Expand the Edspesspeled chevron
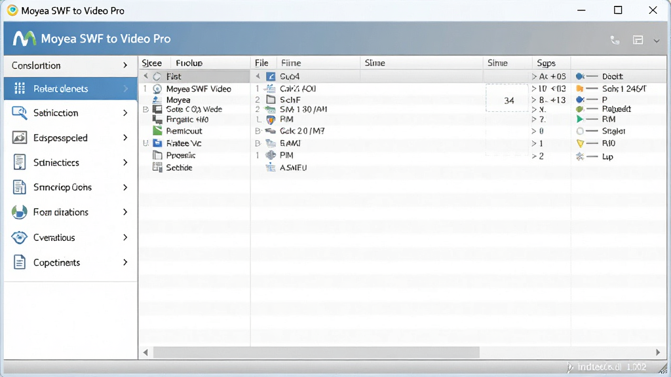The height and width of the screenshot is (377, 671). click(x=125, y=137)
